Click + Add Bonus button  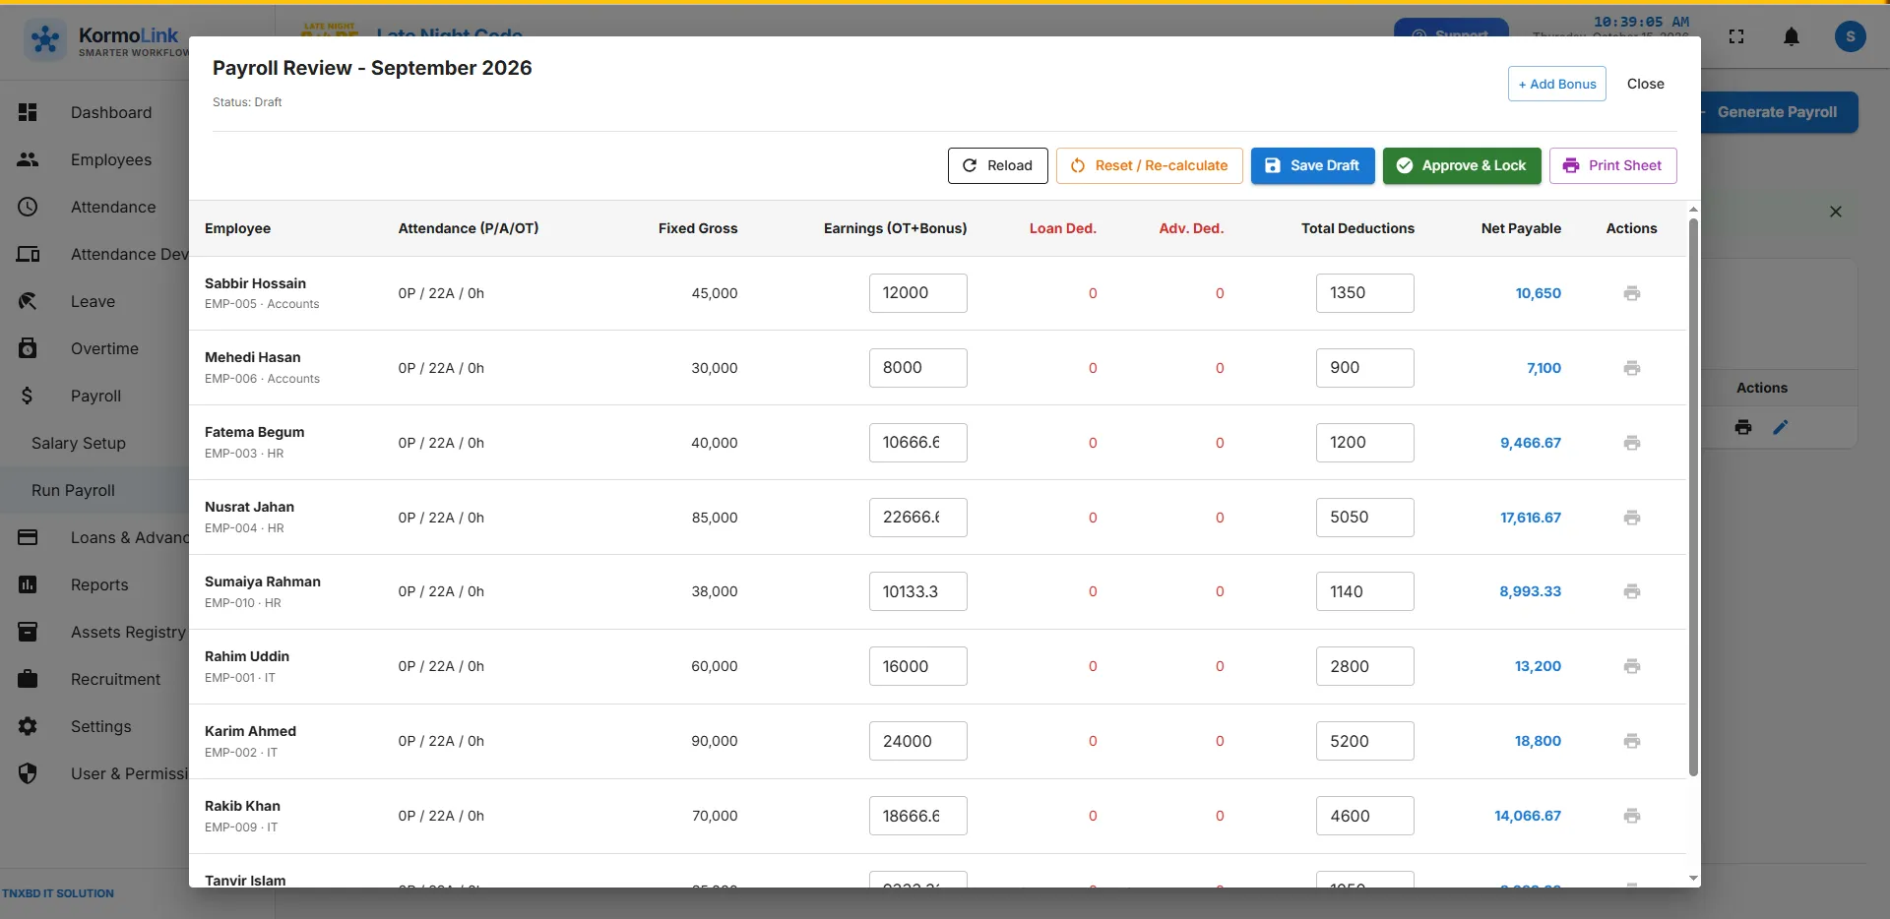[1556, 84]
